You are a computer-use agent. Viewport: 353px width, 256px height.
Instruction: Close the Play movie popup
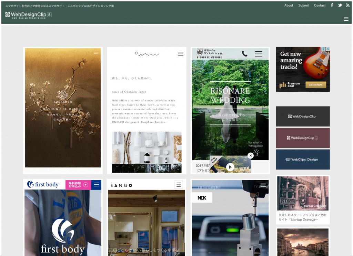pyautogui.click(x=251, y=155)
